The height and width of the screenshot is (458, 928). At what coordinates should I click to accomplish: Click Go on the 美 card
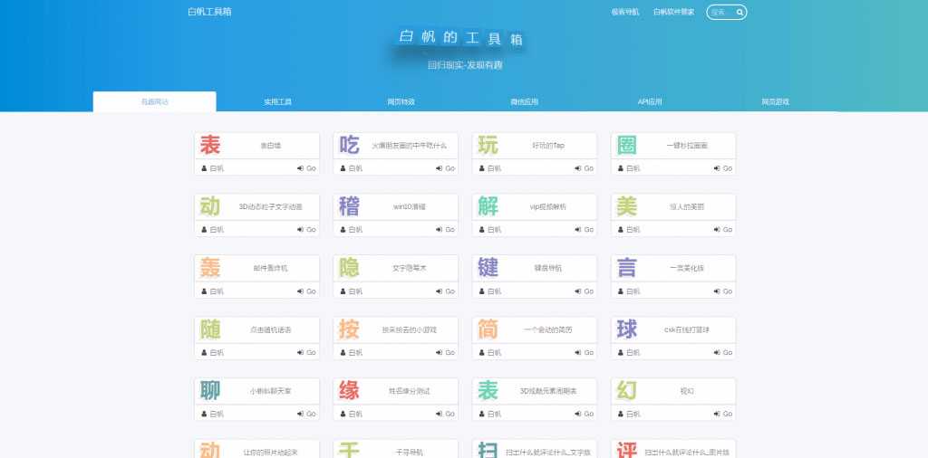point(723,229)
